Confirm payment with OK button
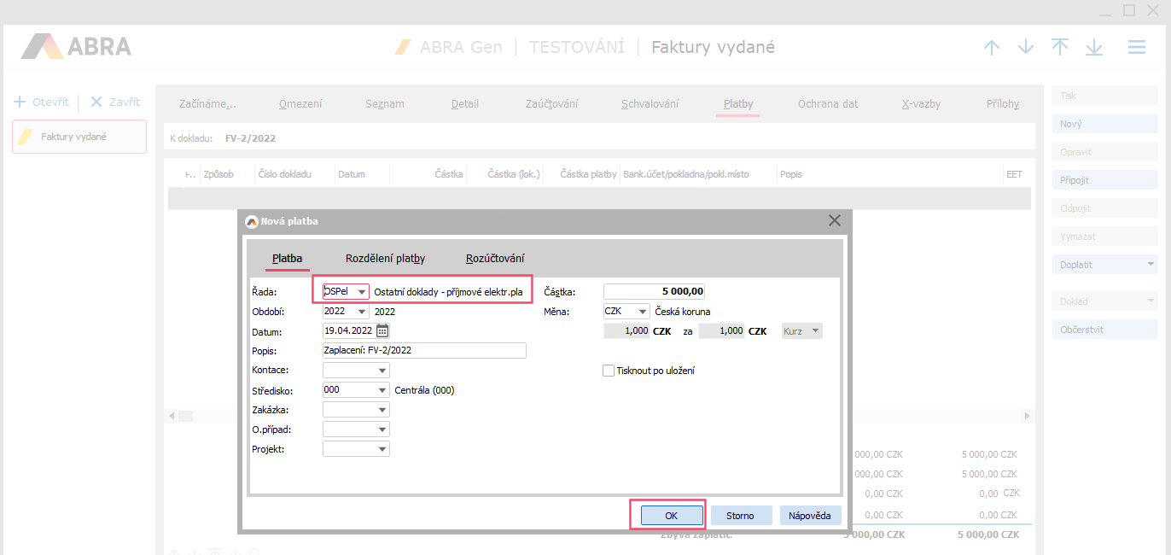This screenshot has height=555, width=1171. tap(671, 516)
